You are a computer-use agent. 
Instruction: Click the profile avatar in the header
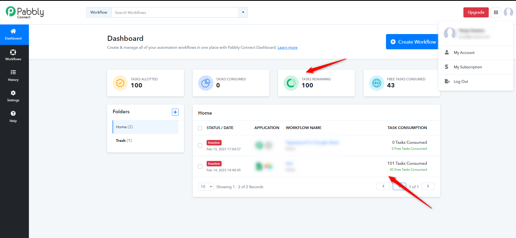[x=508, y=12]
